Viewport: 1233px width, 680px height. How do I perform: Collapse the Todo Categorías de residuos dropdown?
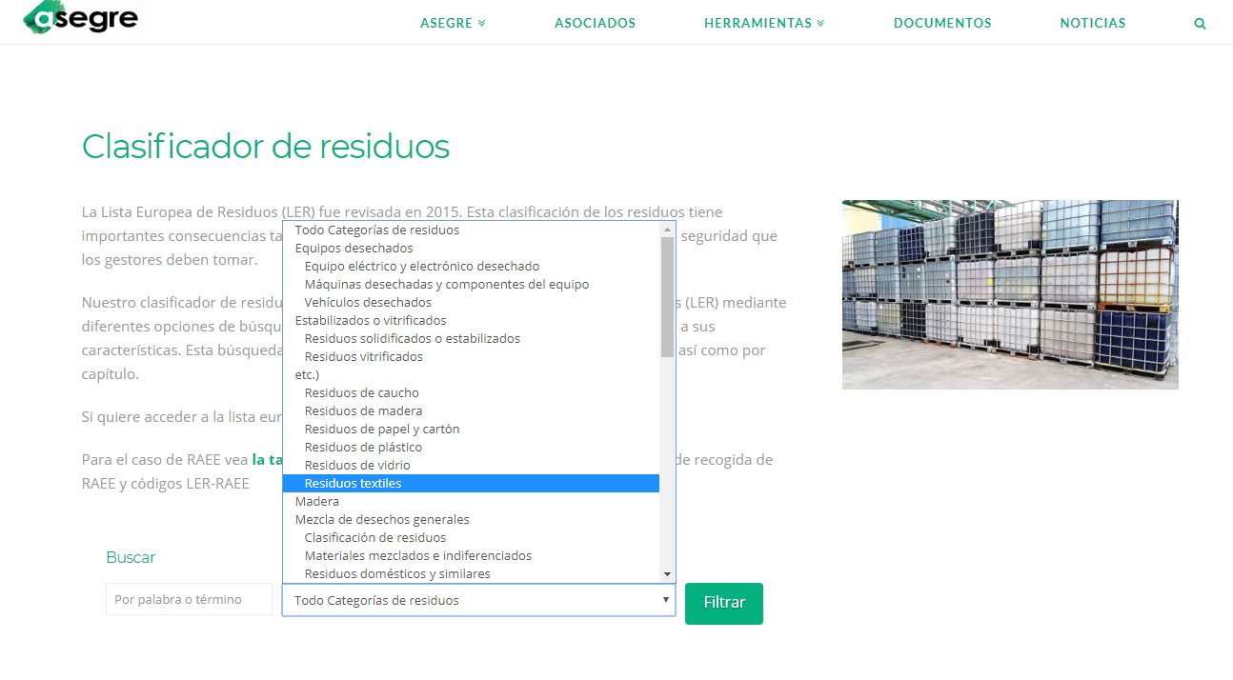point(478,600)
